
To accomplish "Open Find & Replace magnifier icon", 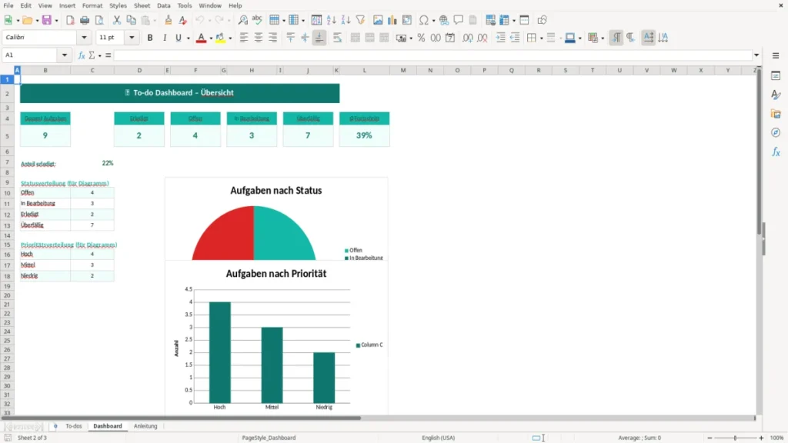I will pos(242,20).
